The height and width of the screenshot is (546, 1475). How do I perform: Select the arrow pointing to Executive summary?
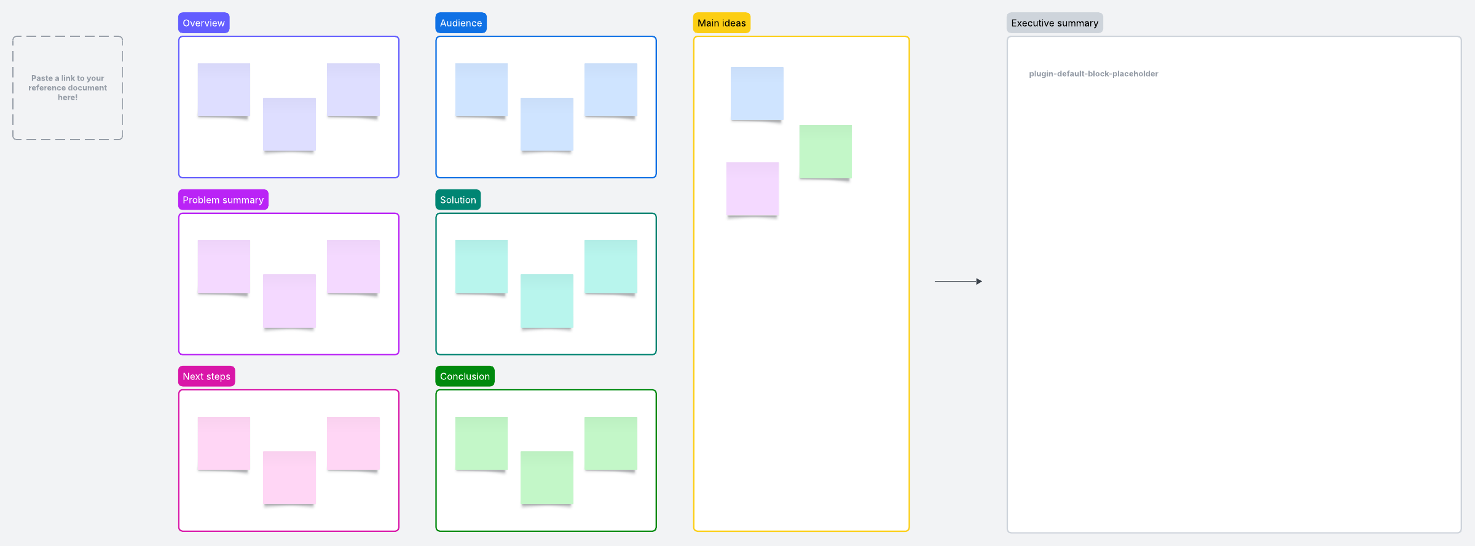[x=958, y=282]
